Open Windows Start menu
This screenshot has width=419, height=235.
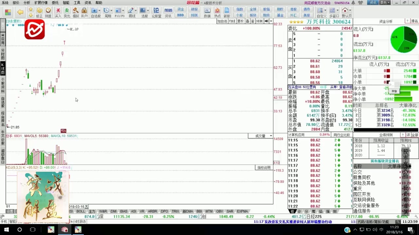(6, 230)
